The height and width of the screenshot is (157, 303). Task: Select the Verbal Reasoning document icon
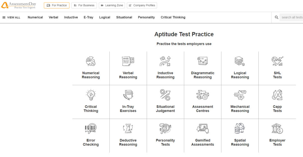pos(128,61)
